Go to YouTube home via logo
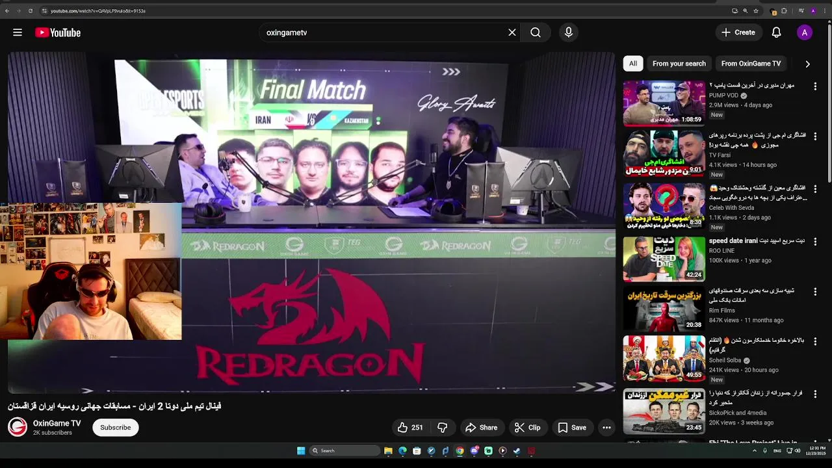The height and width of the screenshot is (468, 832). coord(58,32)
